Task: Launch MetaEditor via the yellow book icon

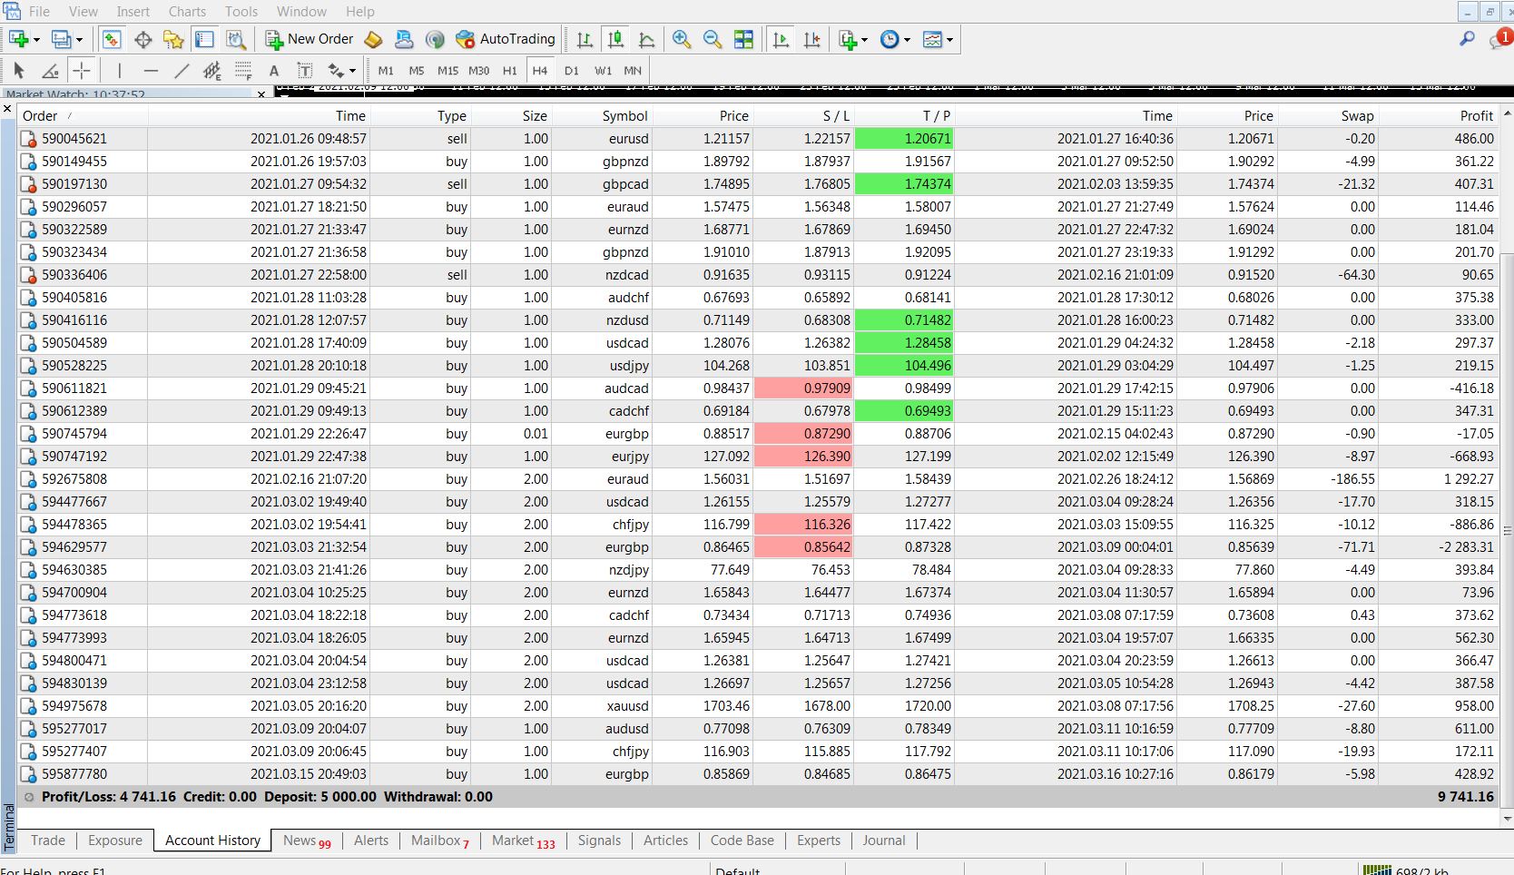Action: [x=373, y=39]
